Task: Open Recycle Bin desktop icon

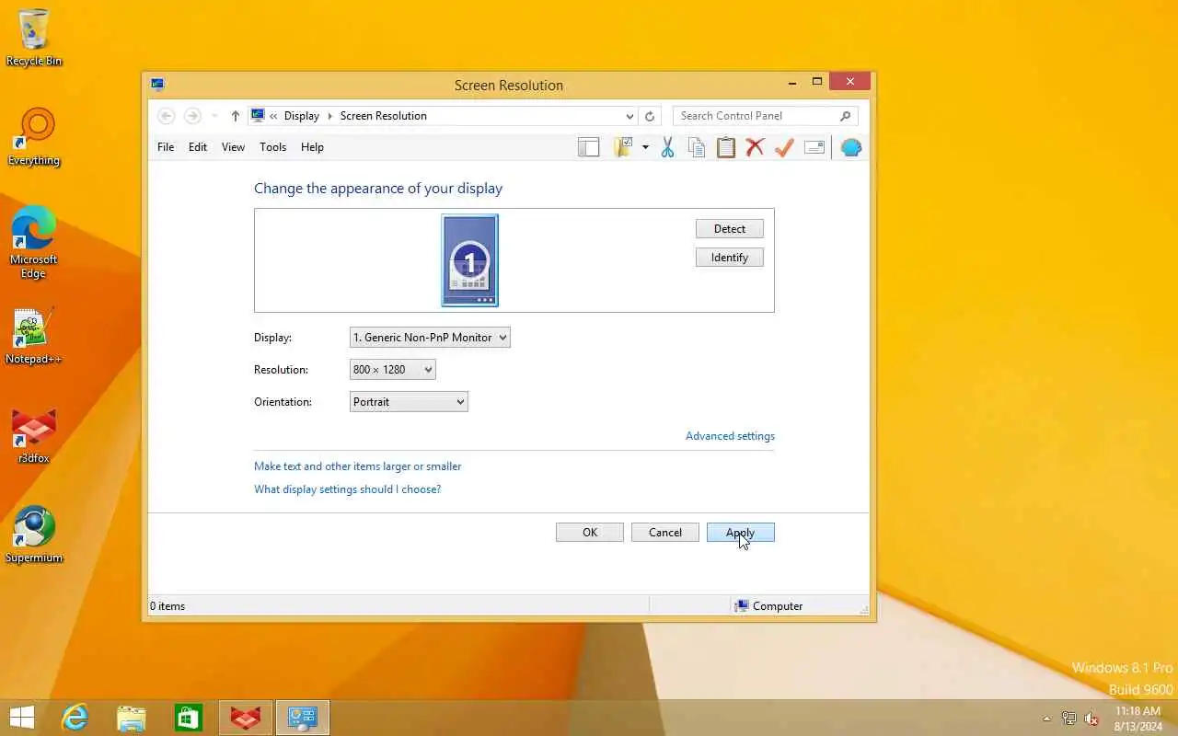Action: tap(34, 38)
